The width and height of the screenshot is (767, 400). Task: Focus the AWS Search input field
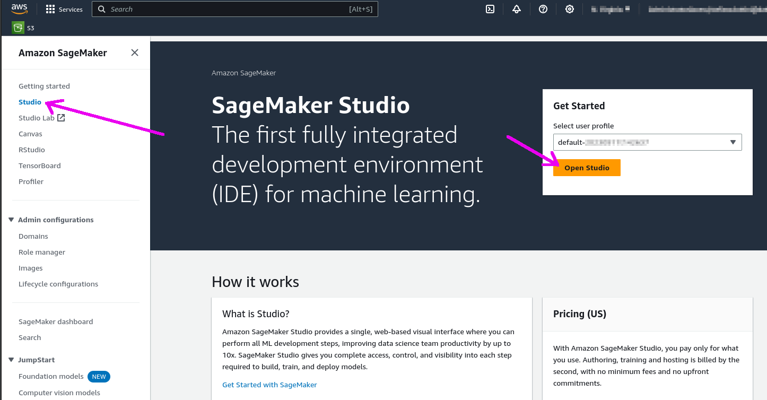click(x=235, y=9)
